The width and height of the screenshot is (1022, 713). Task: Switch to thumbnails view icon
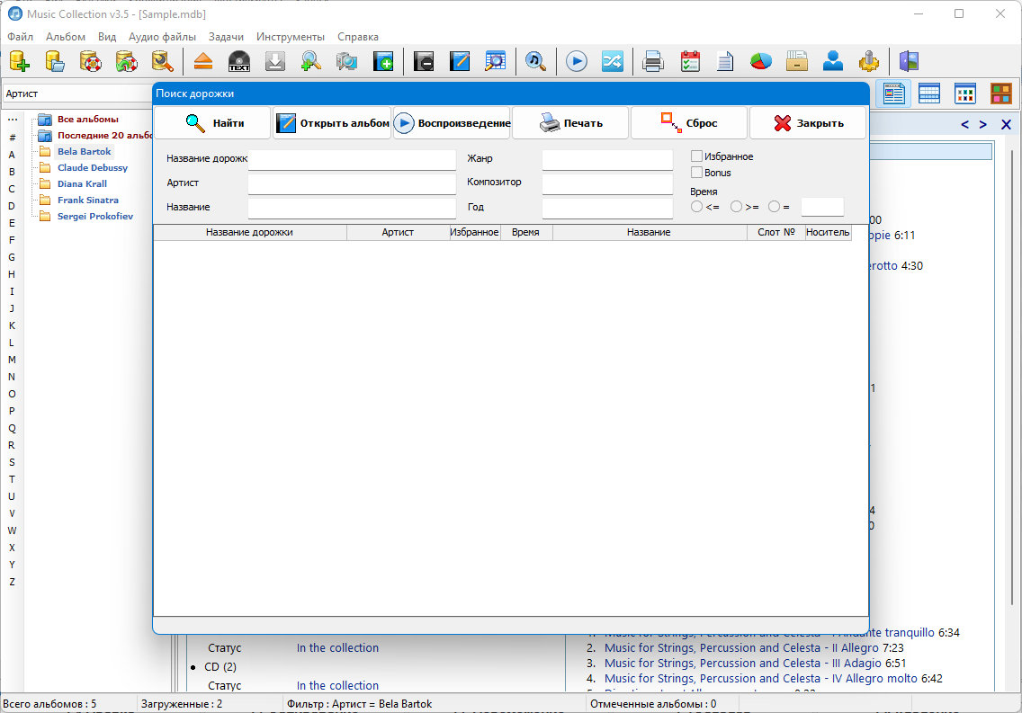964,94
